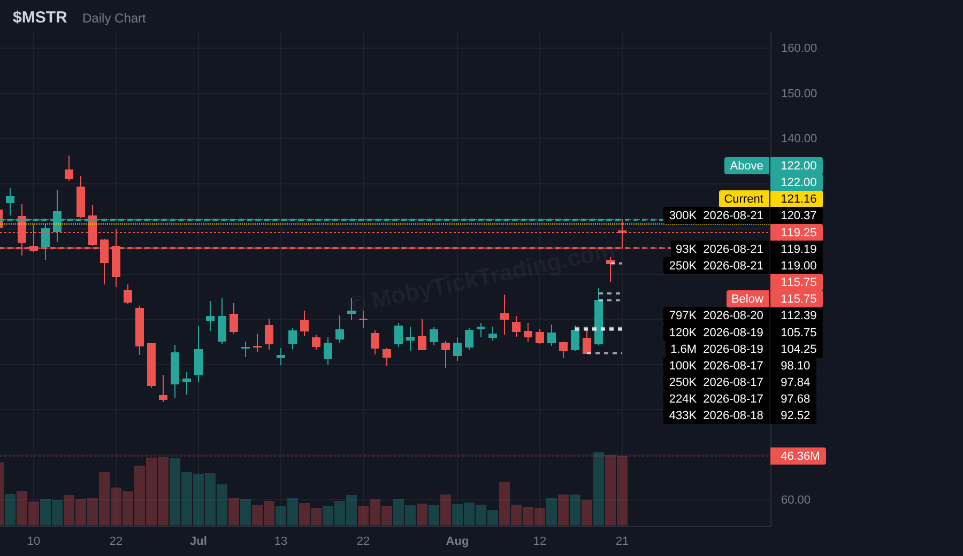Click the 160.00 price axis label
The height and width of the screenshot is (556, 963).
coord(799,48)
